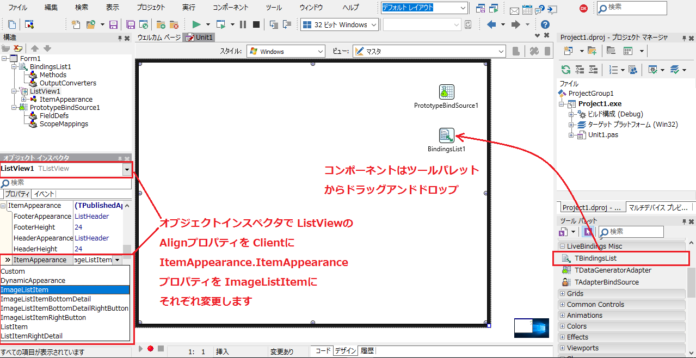
Task: Pin the 構造 (Structure) panel
Action: pyautogui.click(x=119, y=38)
